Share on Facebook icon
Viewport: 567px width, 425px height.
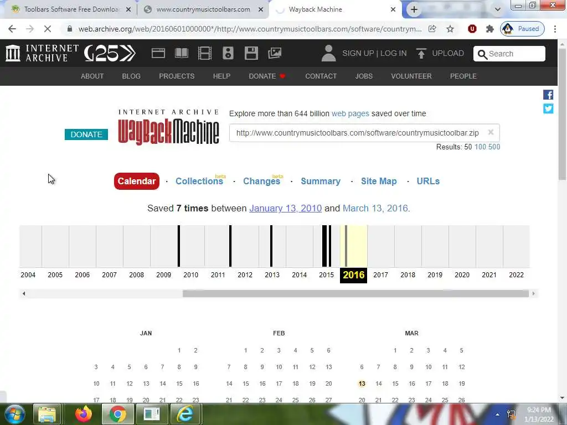coord(548,95)
